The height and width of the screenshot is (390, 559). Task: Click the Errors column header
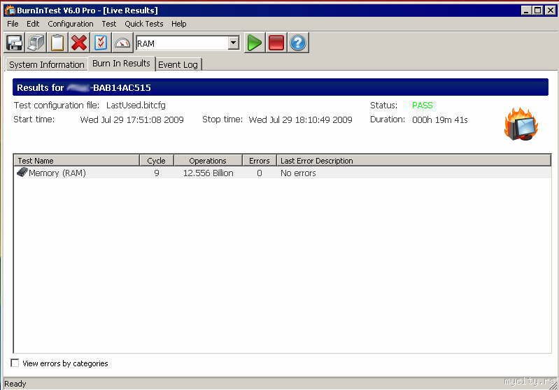(259, 161)
